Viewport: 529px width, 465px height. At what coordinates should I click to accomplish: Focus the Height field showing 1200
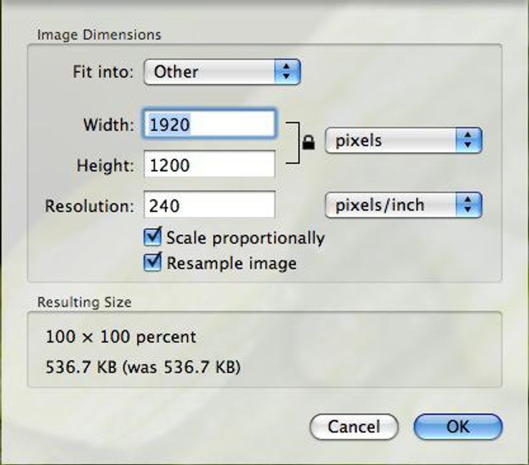point(209,165)
